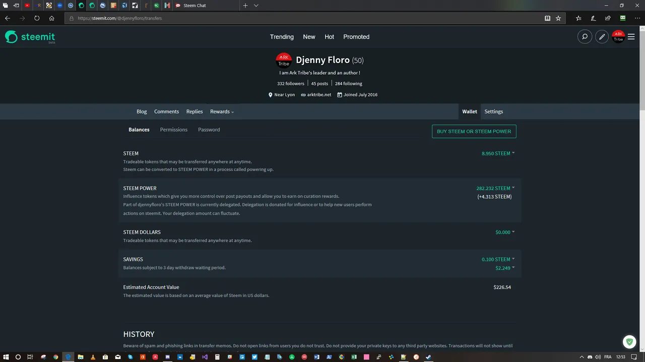
Task: Click the share page icon
Action: click(x=608, y=18)
